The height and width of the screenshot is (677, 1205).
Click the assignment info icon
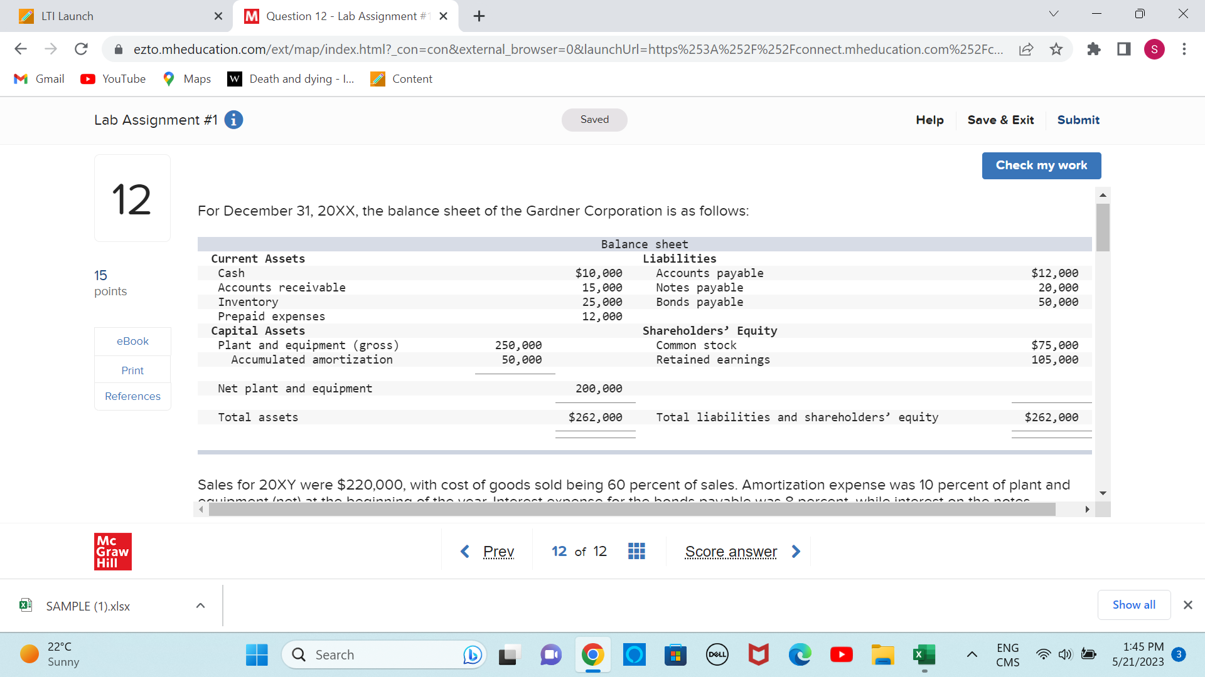[x=233, y=120]
